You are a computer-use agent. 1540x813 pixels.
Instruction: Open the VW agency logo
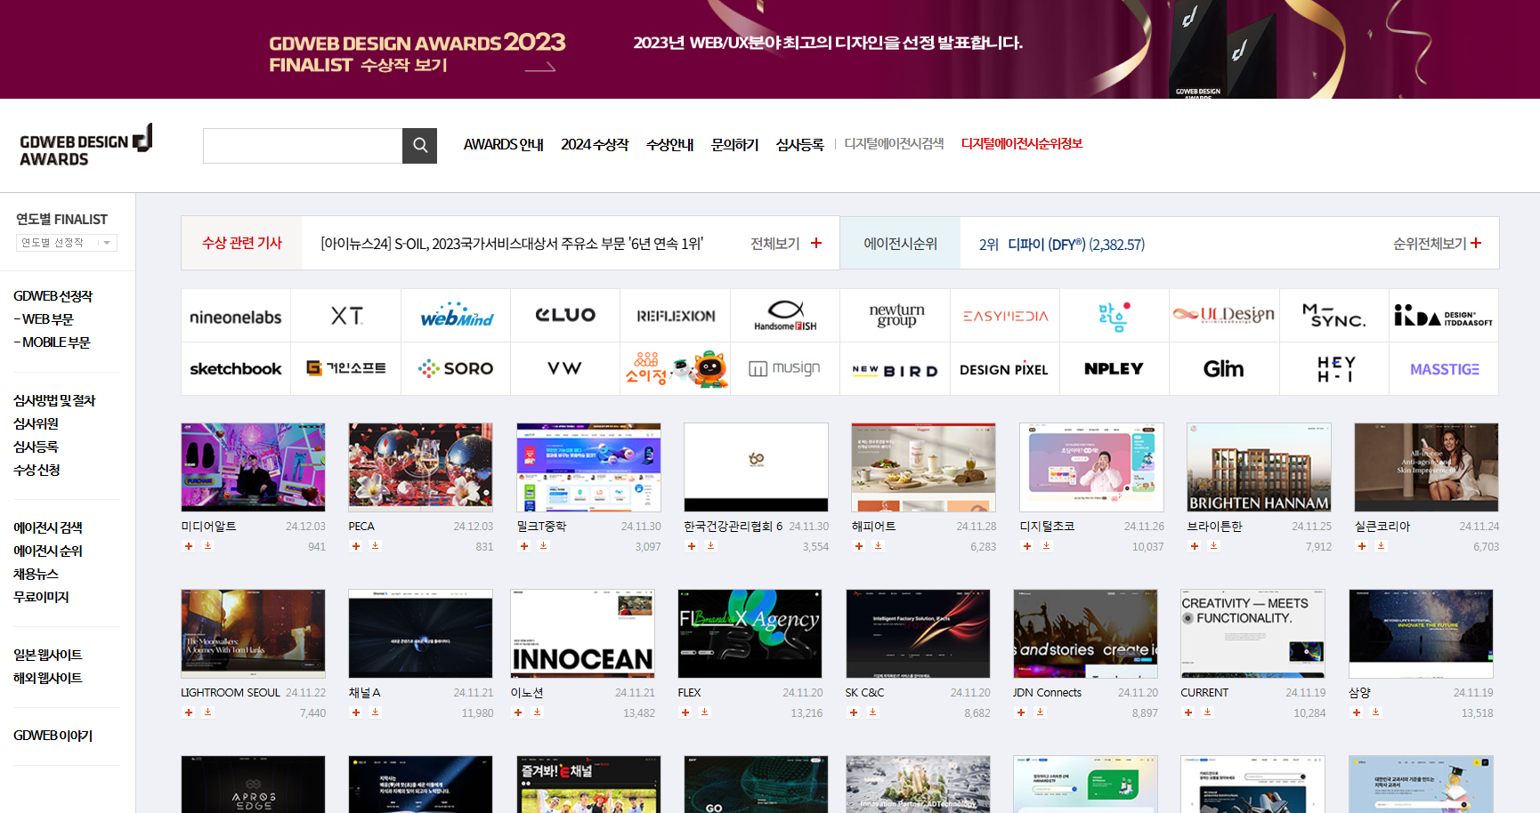pyautogui.click(x=565, y=369)
